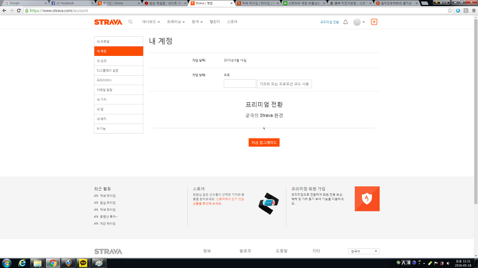
Task: Switch to the Google browser tab
Action: (x=25, y=3)
